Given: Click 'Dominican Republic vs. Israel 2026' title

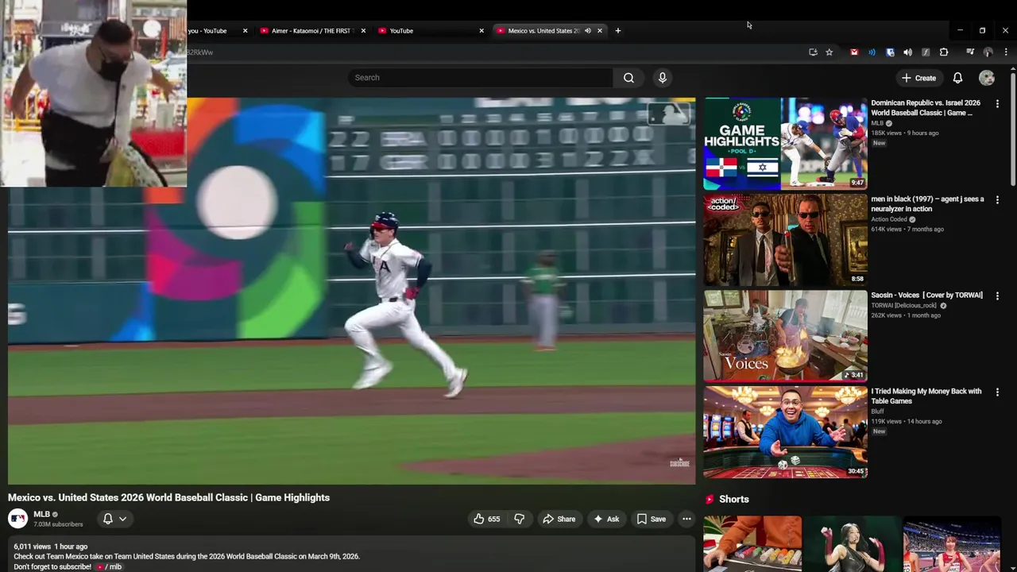Looking at the screenshot, I should [x=926, y=108].
